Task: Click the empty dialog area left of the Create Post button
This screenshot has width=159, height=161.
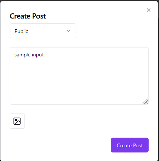Action: [x=60, y=145]
